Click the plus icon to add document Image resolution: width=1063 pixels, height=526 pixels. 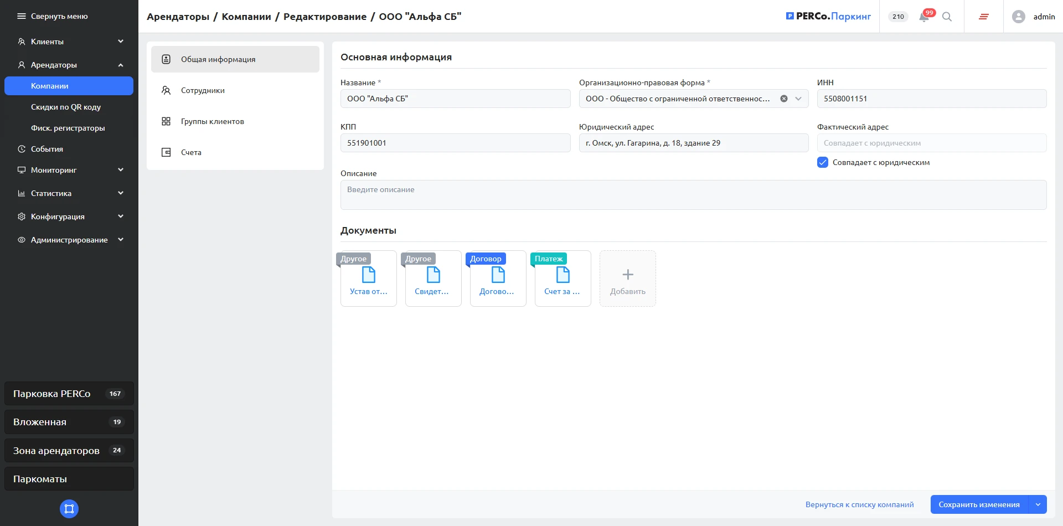click(628, 275)
